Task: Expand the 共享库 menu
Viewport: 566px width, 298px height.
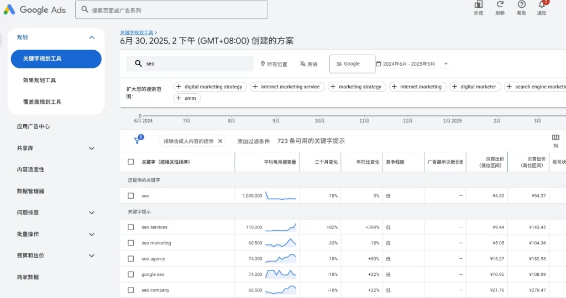Action: point(92,148)
